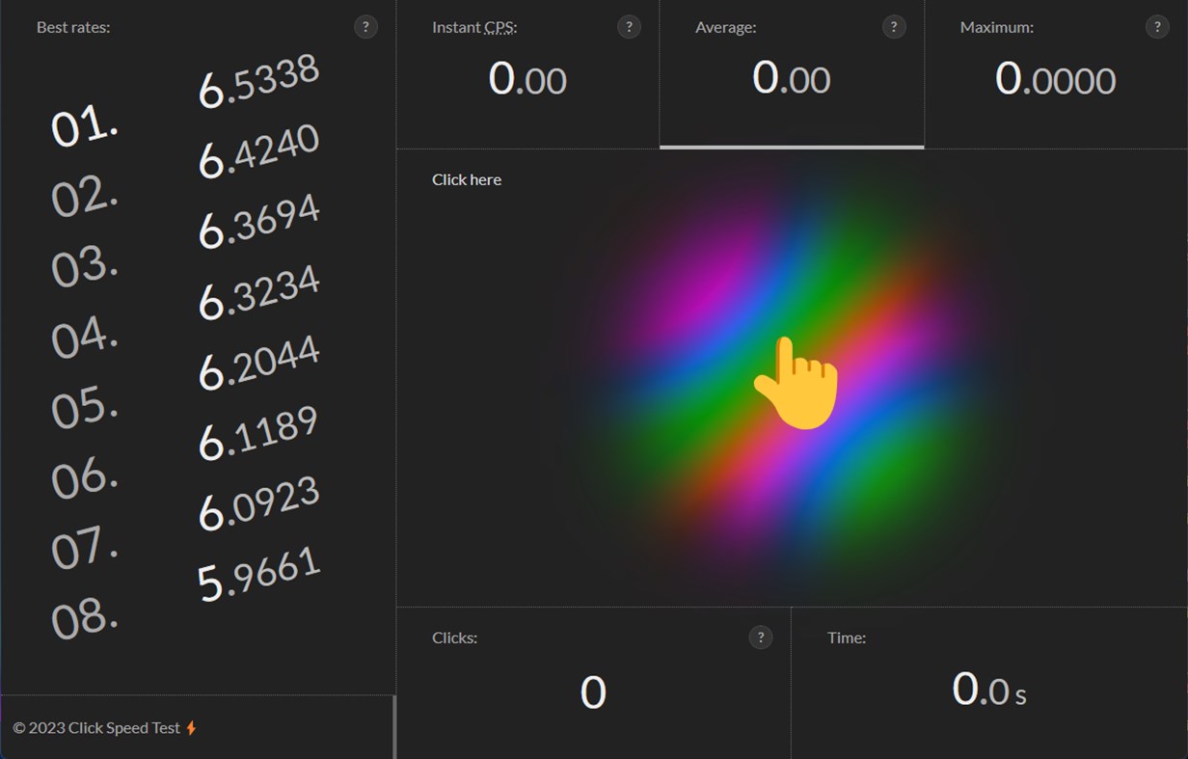Click the best rate 5.9661
The image size is (1188, 759).
[x=258, y=574]
